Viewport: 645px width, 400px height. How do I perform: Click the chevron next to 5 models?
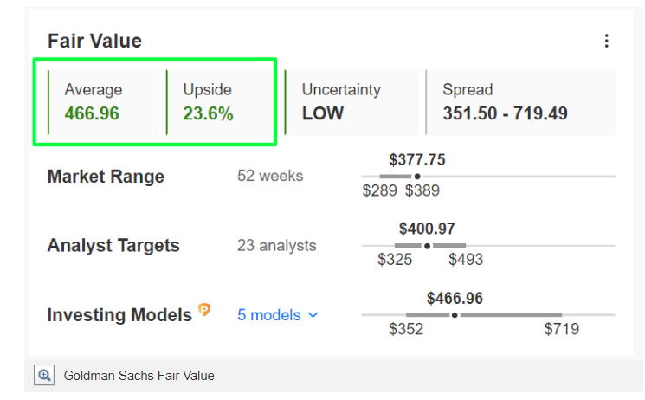[x=313, y=315]
